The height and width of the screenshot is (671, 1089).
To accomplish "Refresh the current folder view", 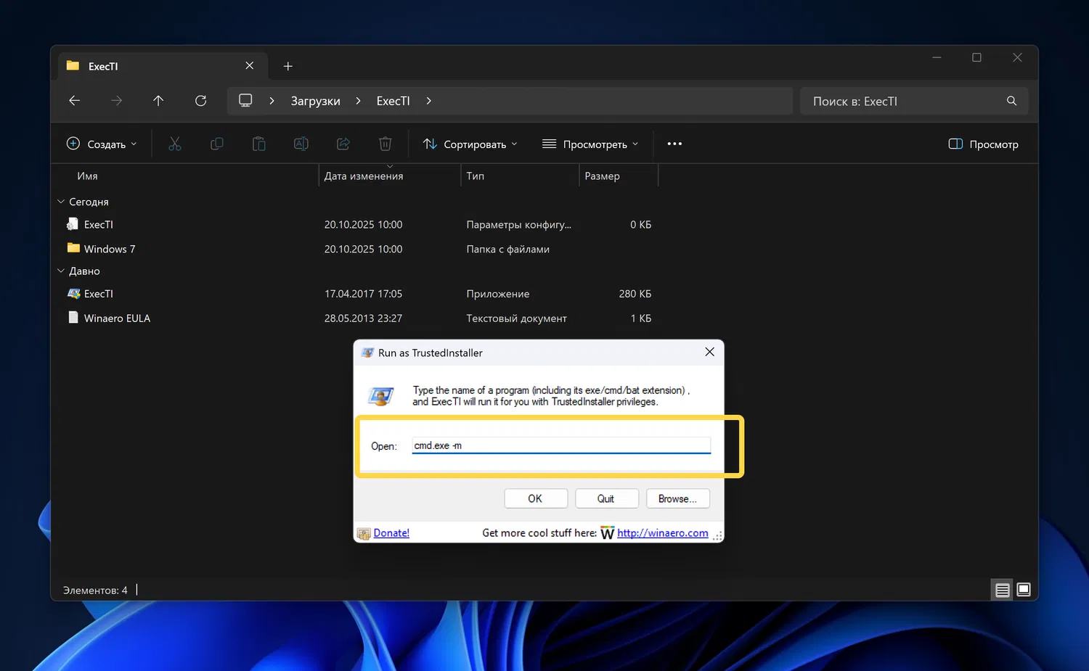I will pyautogui.click(x=201, y=101).
